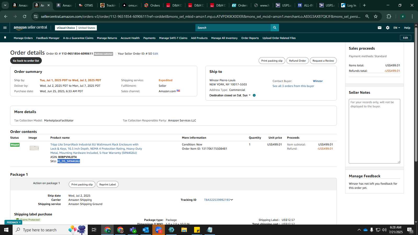The image size is (418, 235).
Task: Open Payments menu item
Action: [149, 38]
